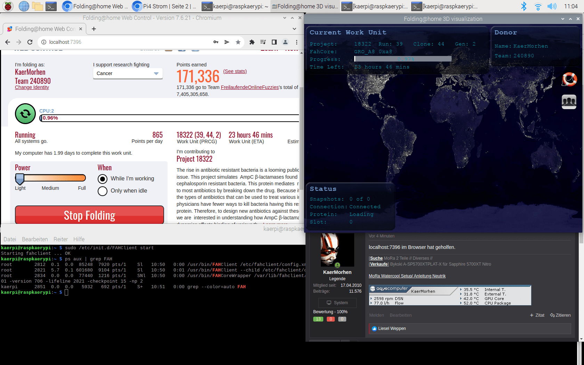Click the lifebuoy help icon in 3D viewer
Image resolution: width=584 pixels, height=365 pixels.
point(569,79)
